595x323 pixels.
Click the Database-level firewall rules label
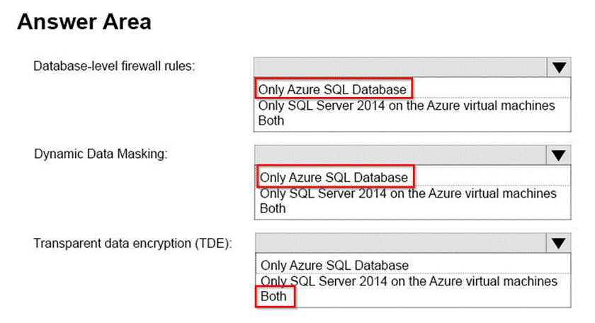tap(115, 66)
